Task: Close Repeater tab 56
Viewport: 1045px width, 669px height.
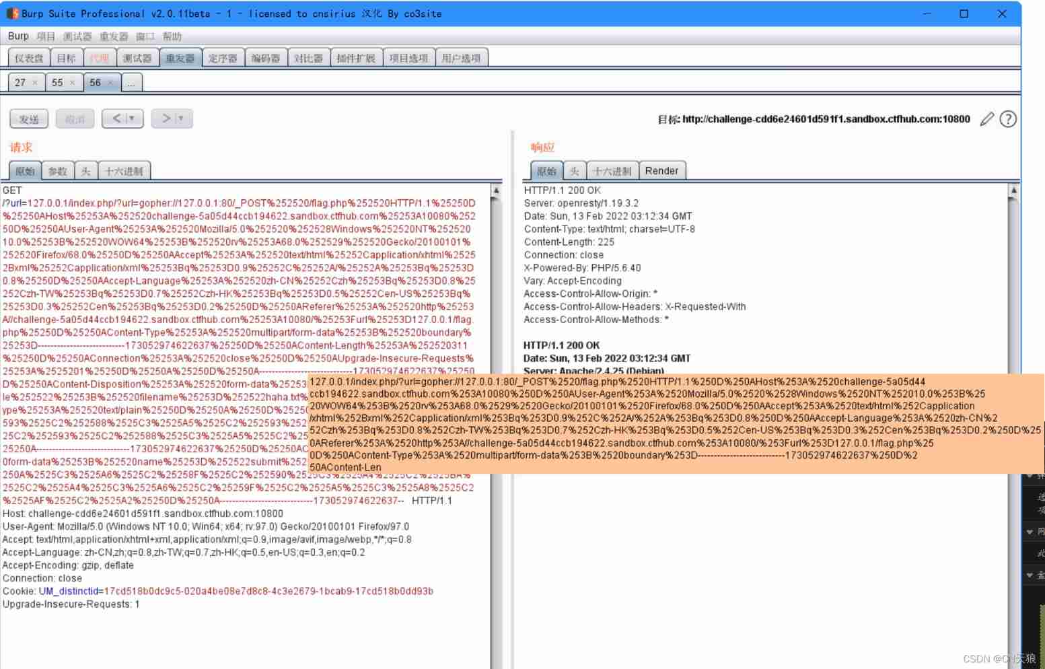Action: coord(110,83)
